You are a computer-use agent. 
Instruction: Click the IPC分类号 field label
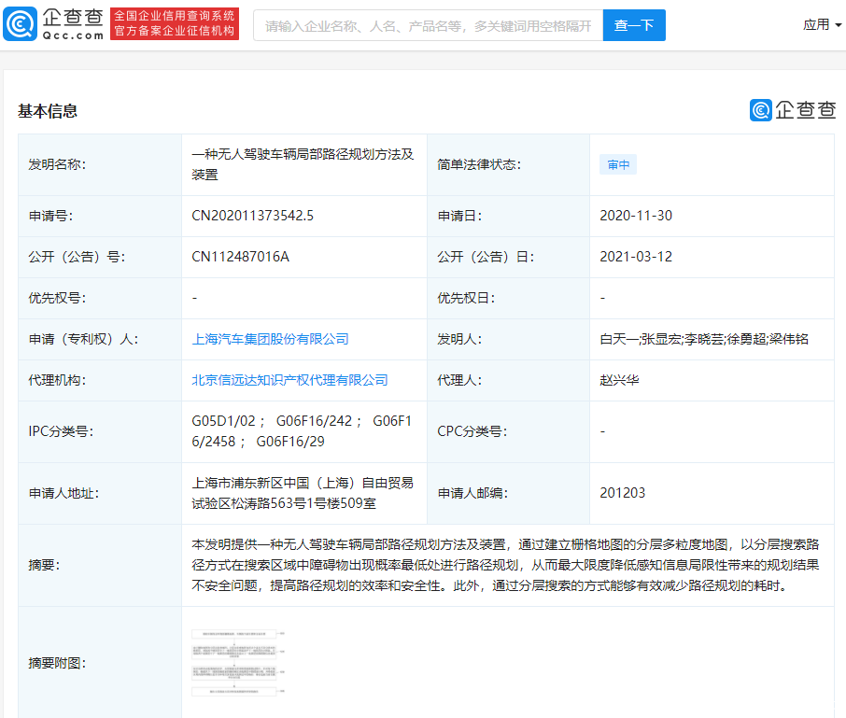61,431
